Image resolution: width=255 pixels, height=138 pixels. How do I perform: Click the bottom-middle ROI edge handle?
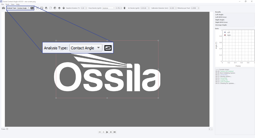tap(107, 98)
